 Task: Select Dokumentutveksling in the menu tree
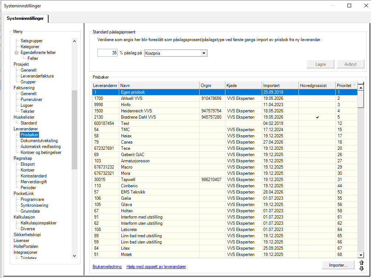[x=39, y=141]
